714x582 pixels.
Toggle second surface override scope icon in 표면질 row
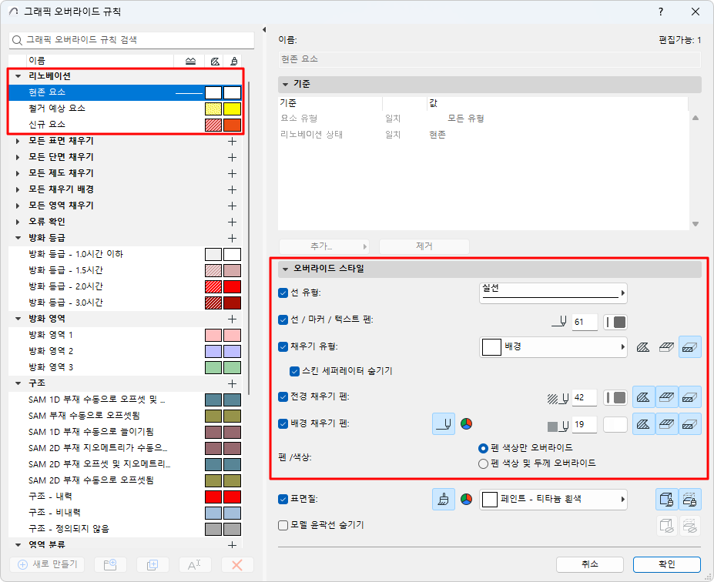(x=690, y=500)
